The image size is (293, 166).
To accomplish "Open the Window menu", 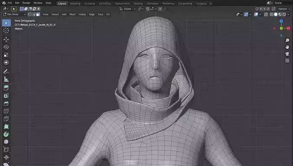I will point(38,3).
